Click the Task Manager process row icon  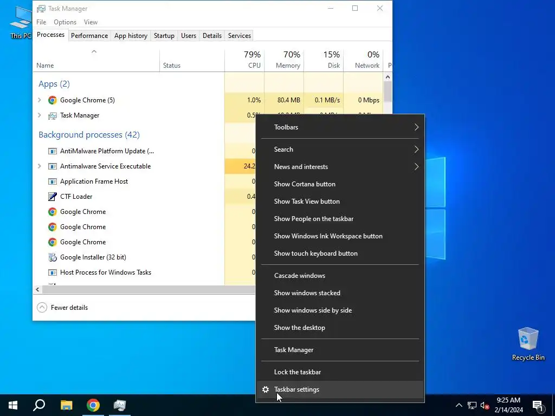[53, 115]
